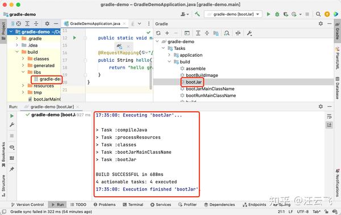
Task: Click the green Run button in top toolbar
Action: pos(269,14)
